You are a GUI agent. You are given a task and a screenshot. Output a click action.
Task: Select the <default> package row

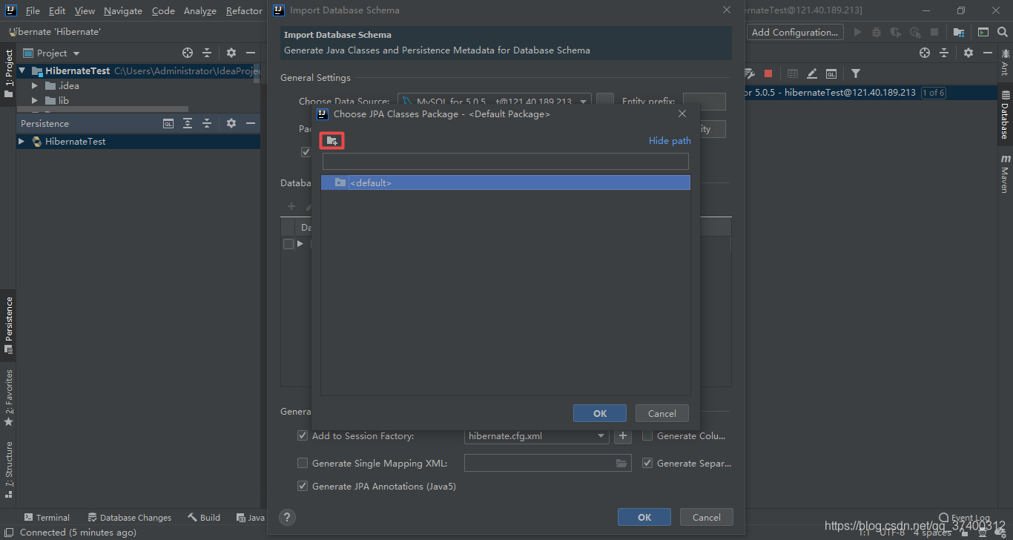click(x=506, y=182)
